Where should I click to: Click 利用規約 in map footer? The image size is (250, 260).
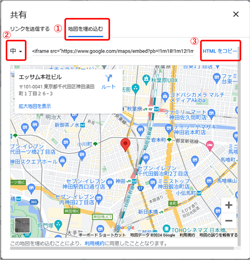(187, 235)
